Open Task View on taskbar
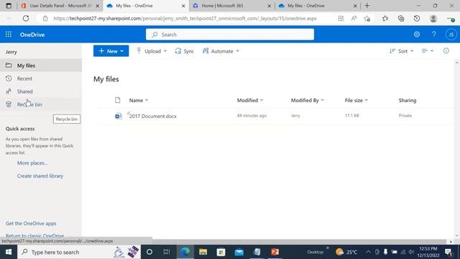The image size is (460, 259). (167, 252)
